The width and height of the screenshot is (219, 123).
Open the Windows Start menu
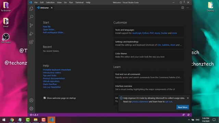click(4, 120)
